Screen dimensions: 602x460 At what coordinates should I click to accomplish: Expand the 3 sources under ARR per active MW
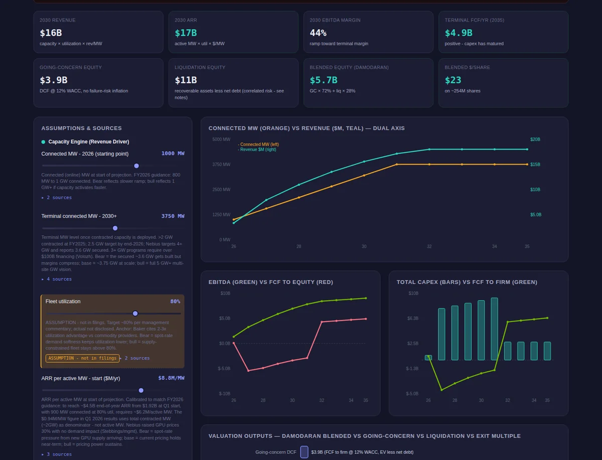click(57, 454)
